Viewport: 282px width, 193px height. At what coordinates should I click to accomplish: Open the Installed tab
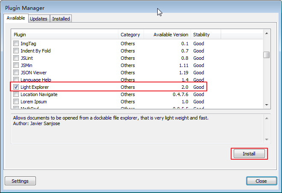(61, 19)
